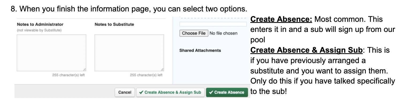Image resolution: width=406 pixels, height=107 pixels.
Task: Open the Choose File picker
Action: [x=194, y=33]
